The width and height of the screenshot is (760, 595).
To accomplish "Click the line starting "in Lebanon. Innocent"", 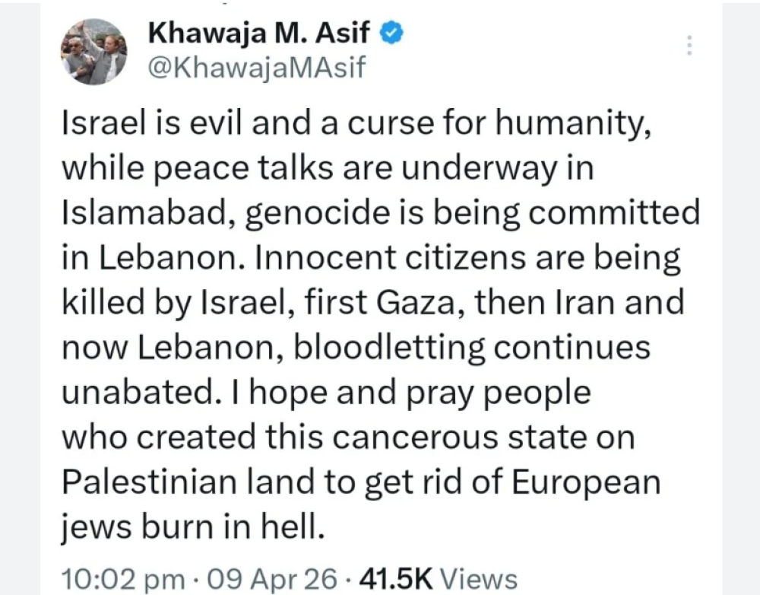I will (x=370, y=259).
